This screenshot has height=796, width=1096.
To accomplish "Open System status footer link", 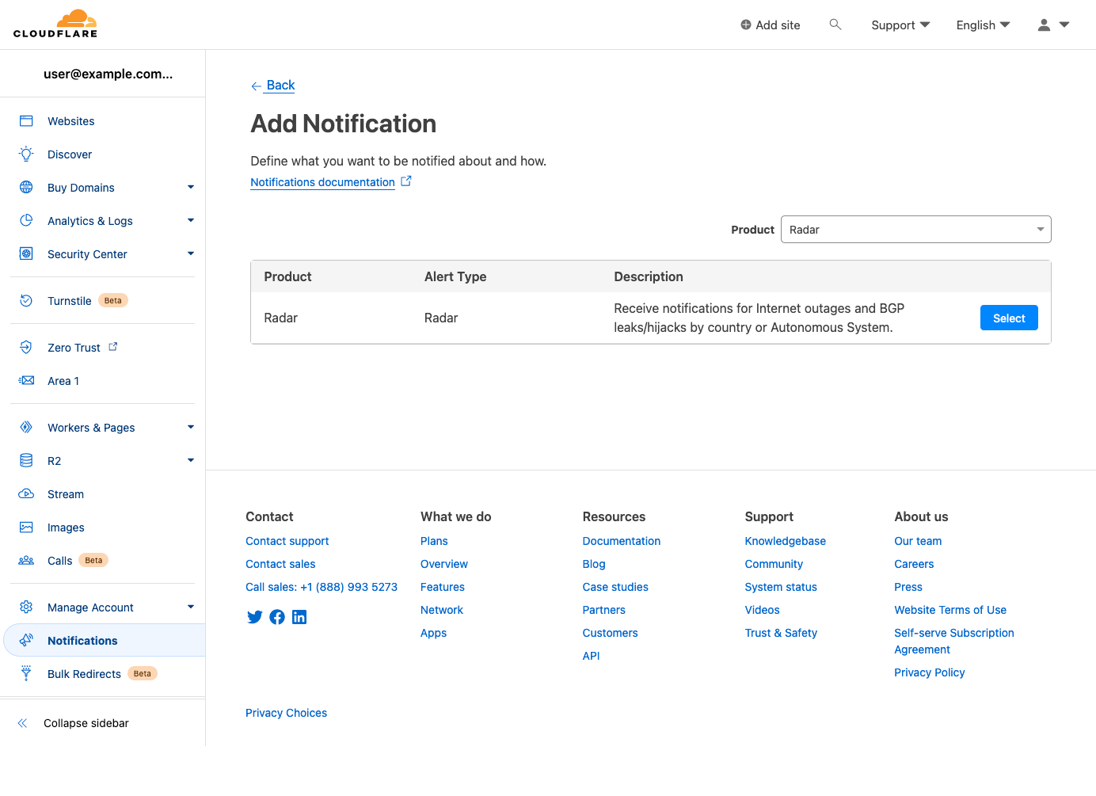I will click(x=781, y=587).
